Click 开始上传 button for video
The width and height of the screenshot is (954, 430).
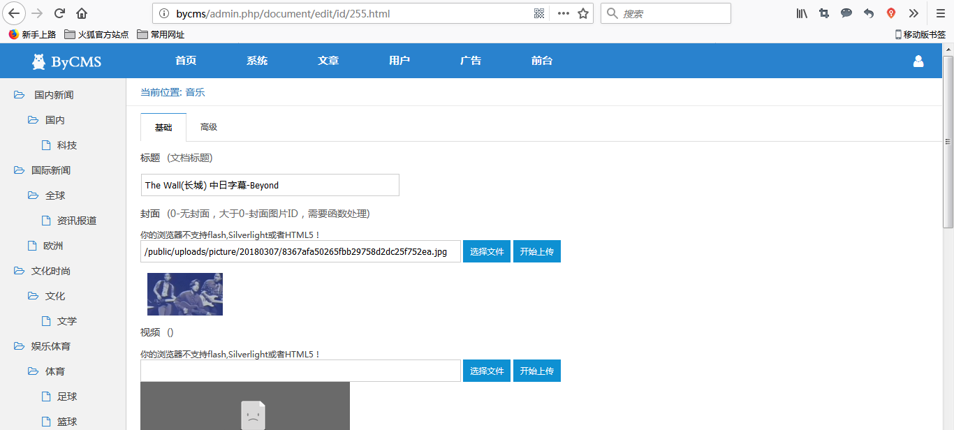[537, 371]
